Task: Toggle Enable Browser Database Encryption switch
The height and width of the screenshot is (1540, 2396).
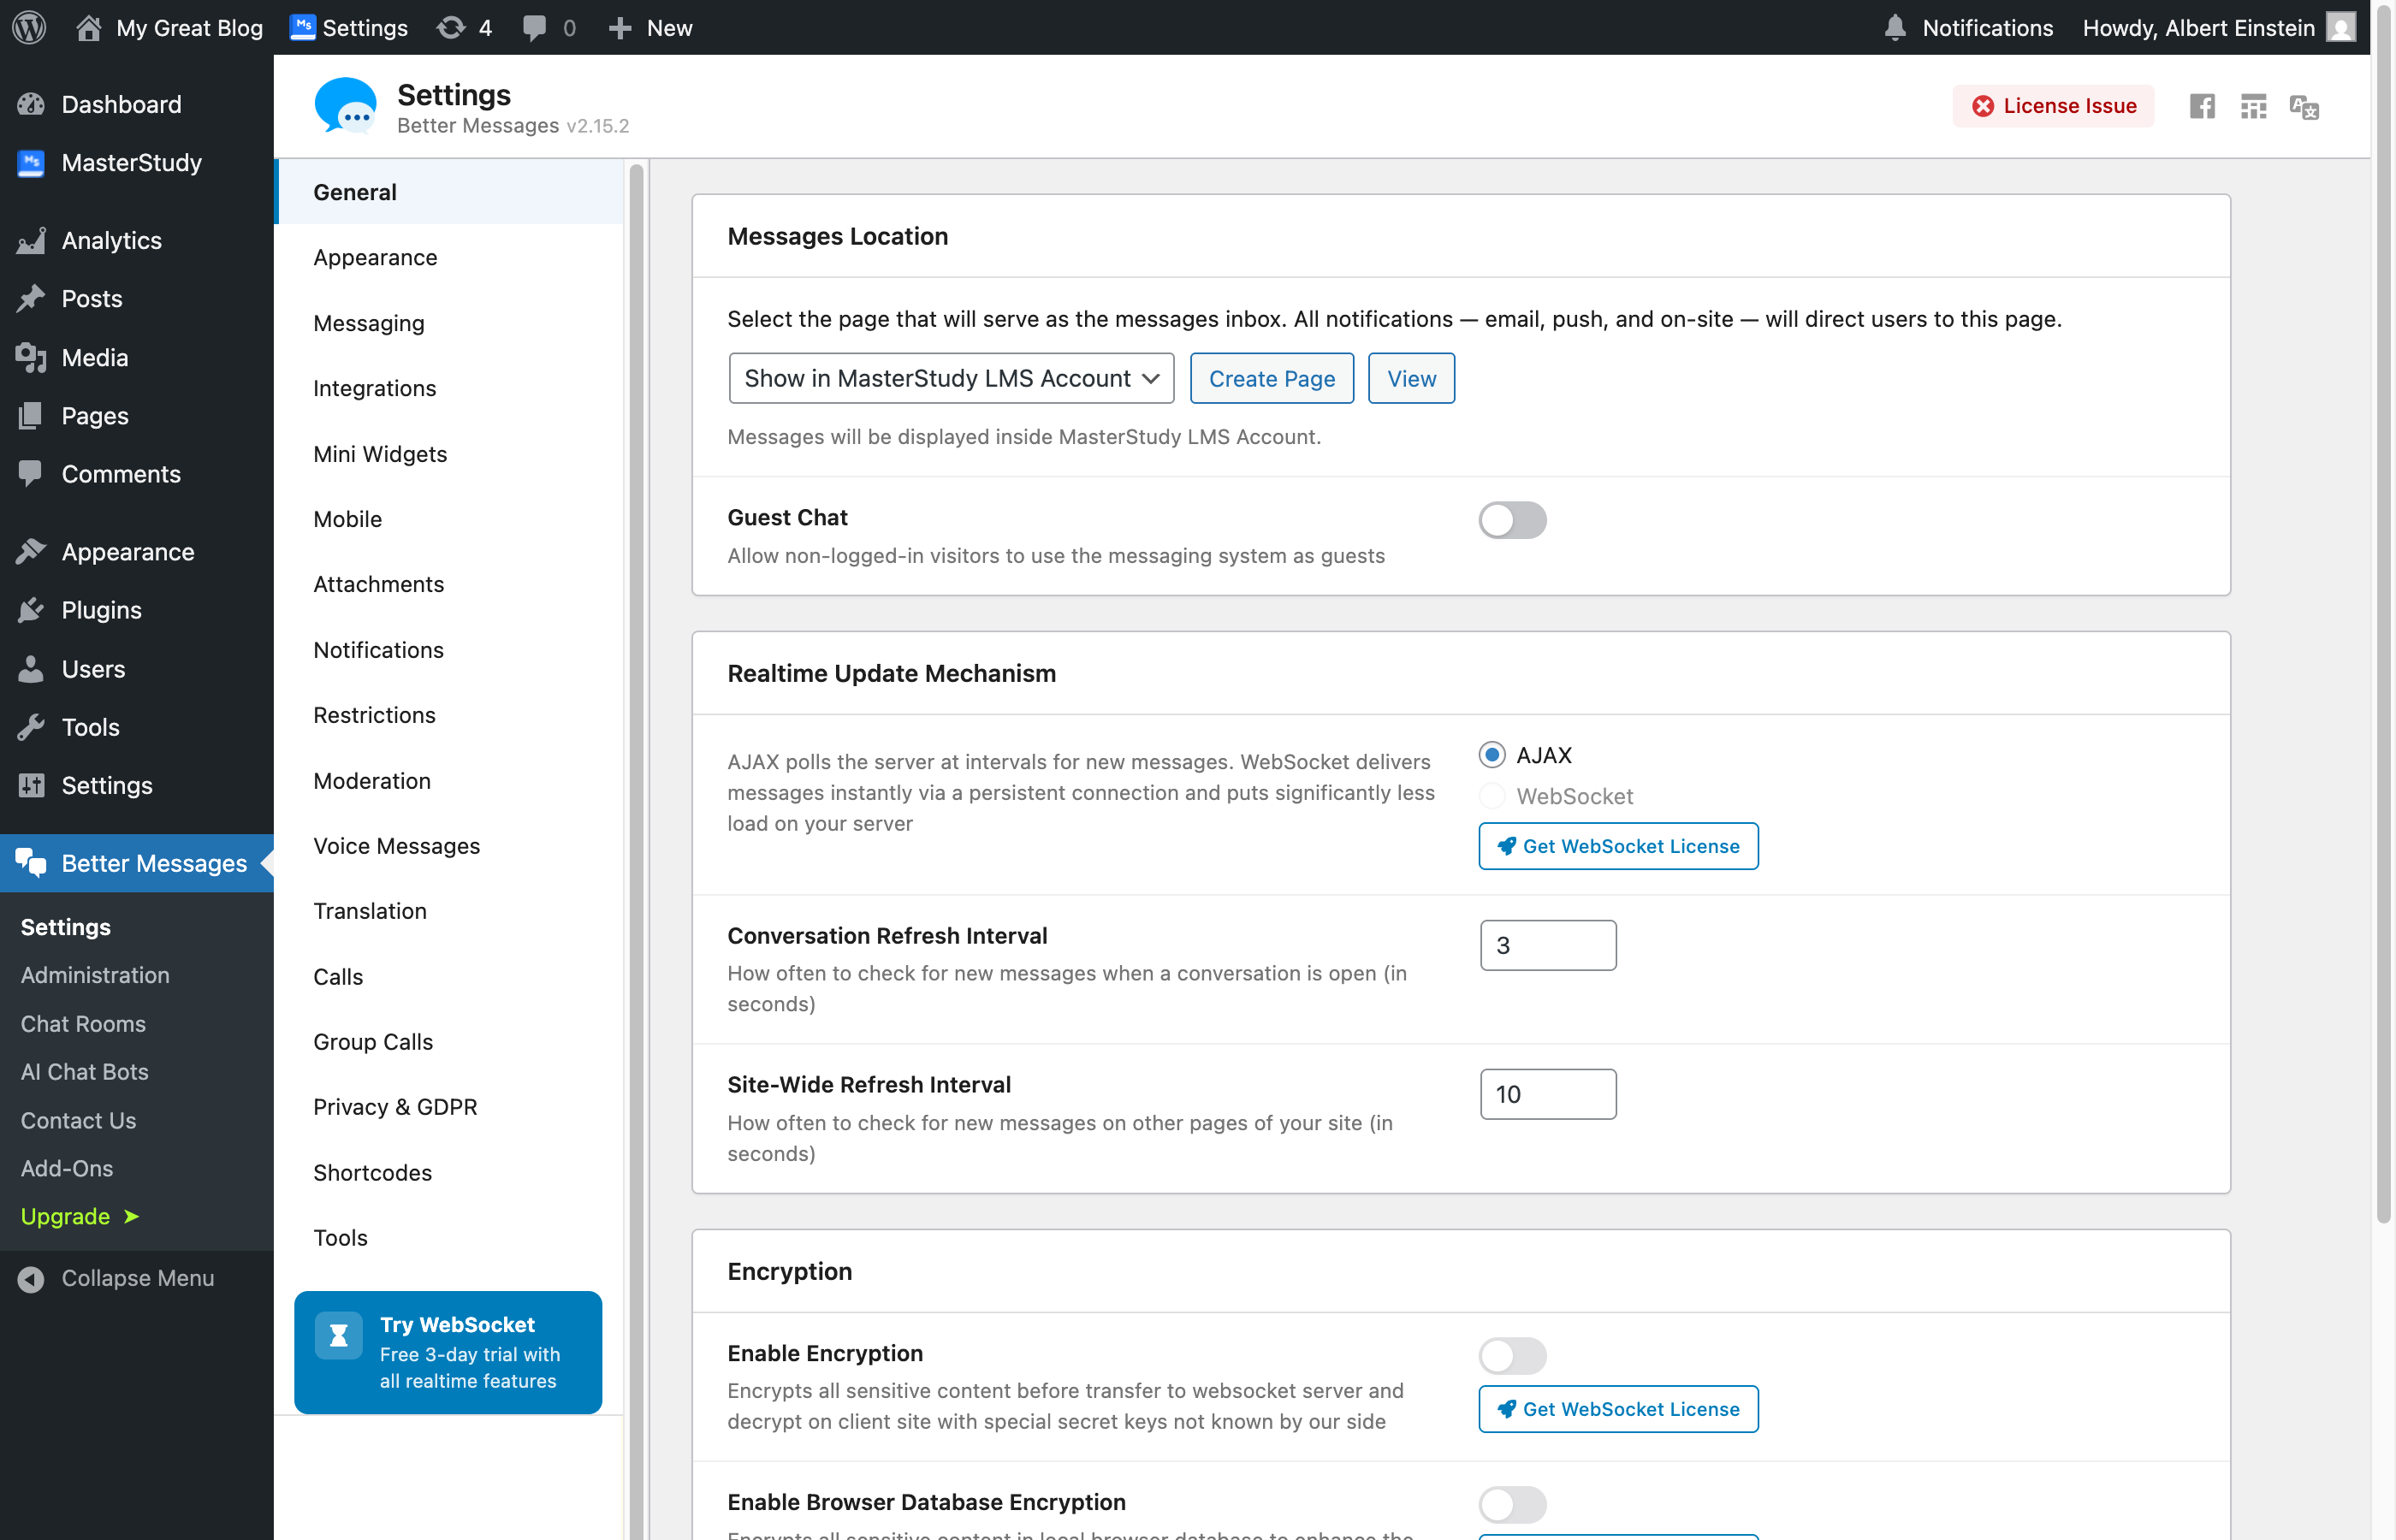Action: [x=1512, y=1504]
